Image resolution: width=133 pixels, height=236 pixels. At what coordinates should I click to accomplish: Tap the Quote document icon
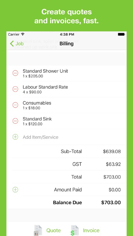pyautogui.click(x=38, y=230)
